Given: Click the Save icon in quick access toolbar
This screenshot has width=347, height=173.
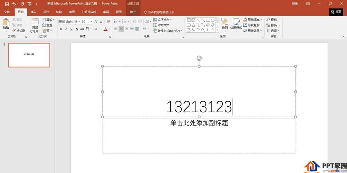Looking at the screenshot, I should click(x=7, y=4).
